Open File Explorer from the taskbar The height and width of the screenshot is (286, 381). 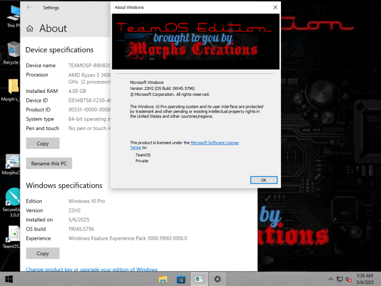click(163, 279)
